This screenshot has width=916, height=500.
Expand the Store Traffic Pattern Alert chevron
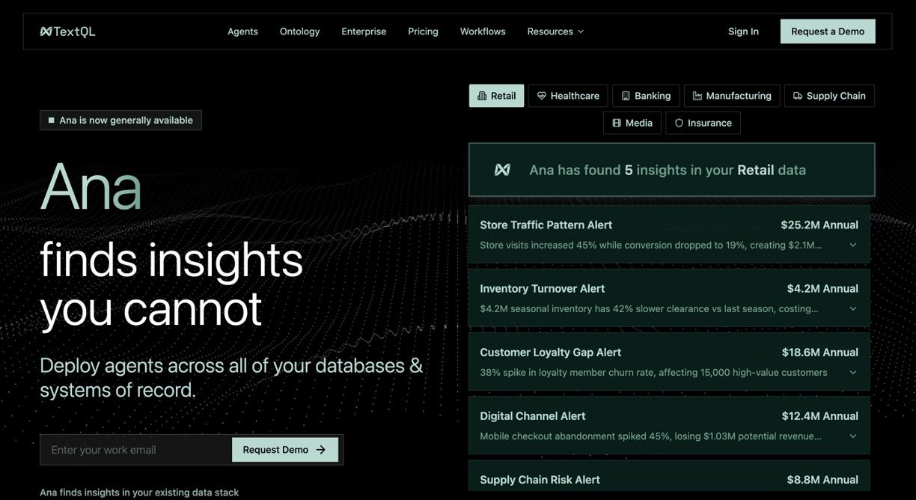point(852,245)
